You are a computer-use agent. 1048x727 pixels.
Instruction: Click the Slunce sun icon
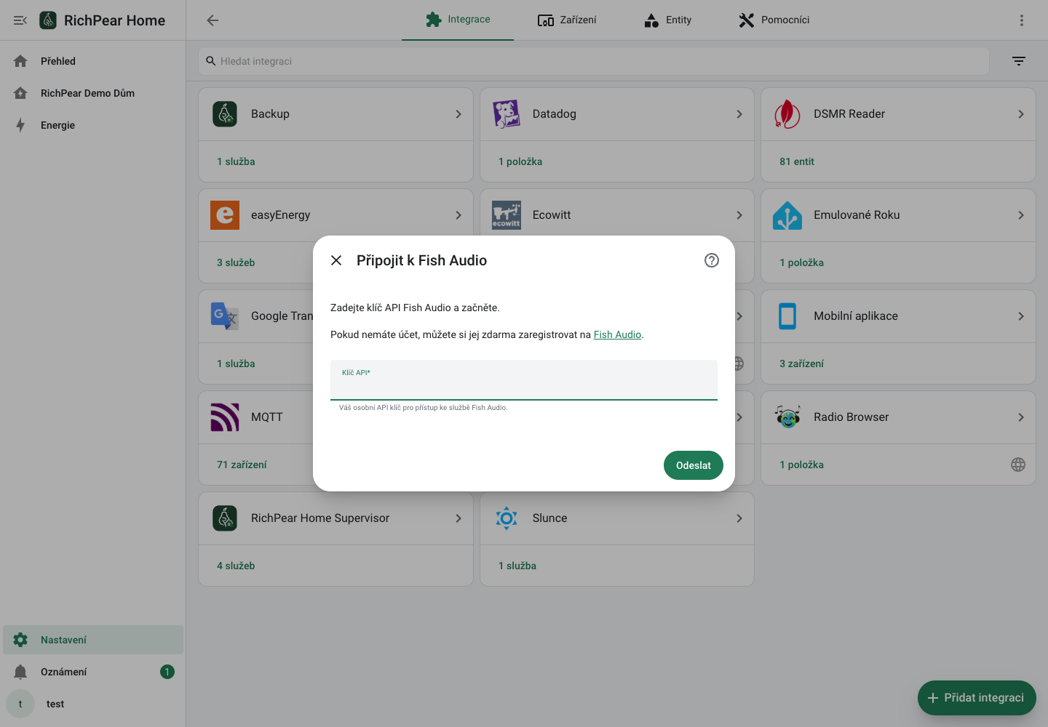pos(507,518)
